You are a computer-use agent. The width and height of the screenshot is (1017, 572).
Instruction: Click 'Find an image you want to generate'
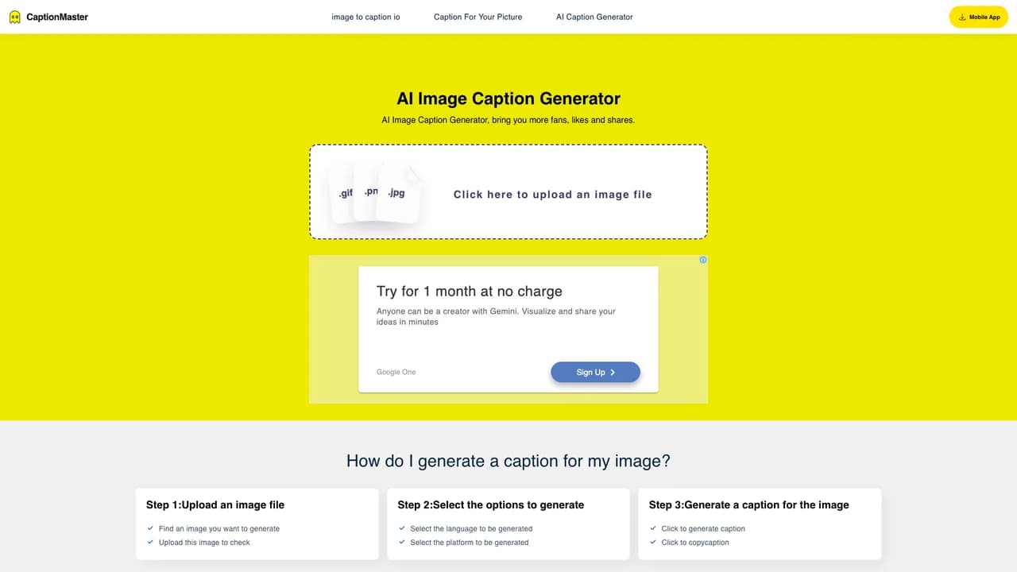[219, 528]
